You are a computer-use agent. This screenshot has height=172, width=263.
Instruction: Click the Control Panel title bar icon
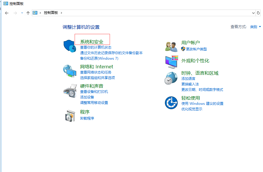6,3
